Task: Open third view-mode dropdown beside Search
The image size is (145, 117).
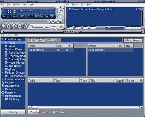Action: coord(42,40)
